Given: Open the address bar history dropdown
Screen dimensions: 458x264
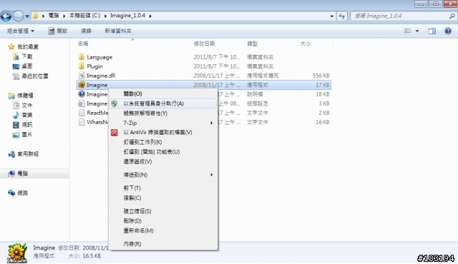Looking at the screenshot, I should [332, 16].
